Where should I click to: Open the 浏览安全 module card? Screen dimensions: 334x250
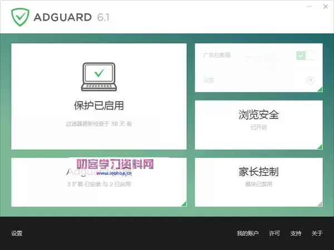click(x=259, y=125)
